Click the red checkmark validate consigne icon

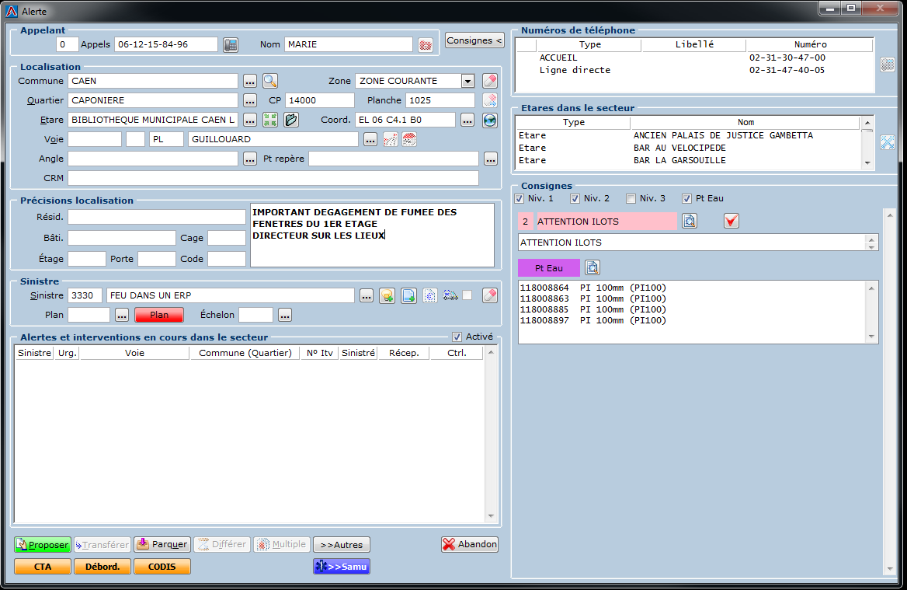732,222
